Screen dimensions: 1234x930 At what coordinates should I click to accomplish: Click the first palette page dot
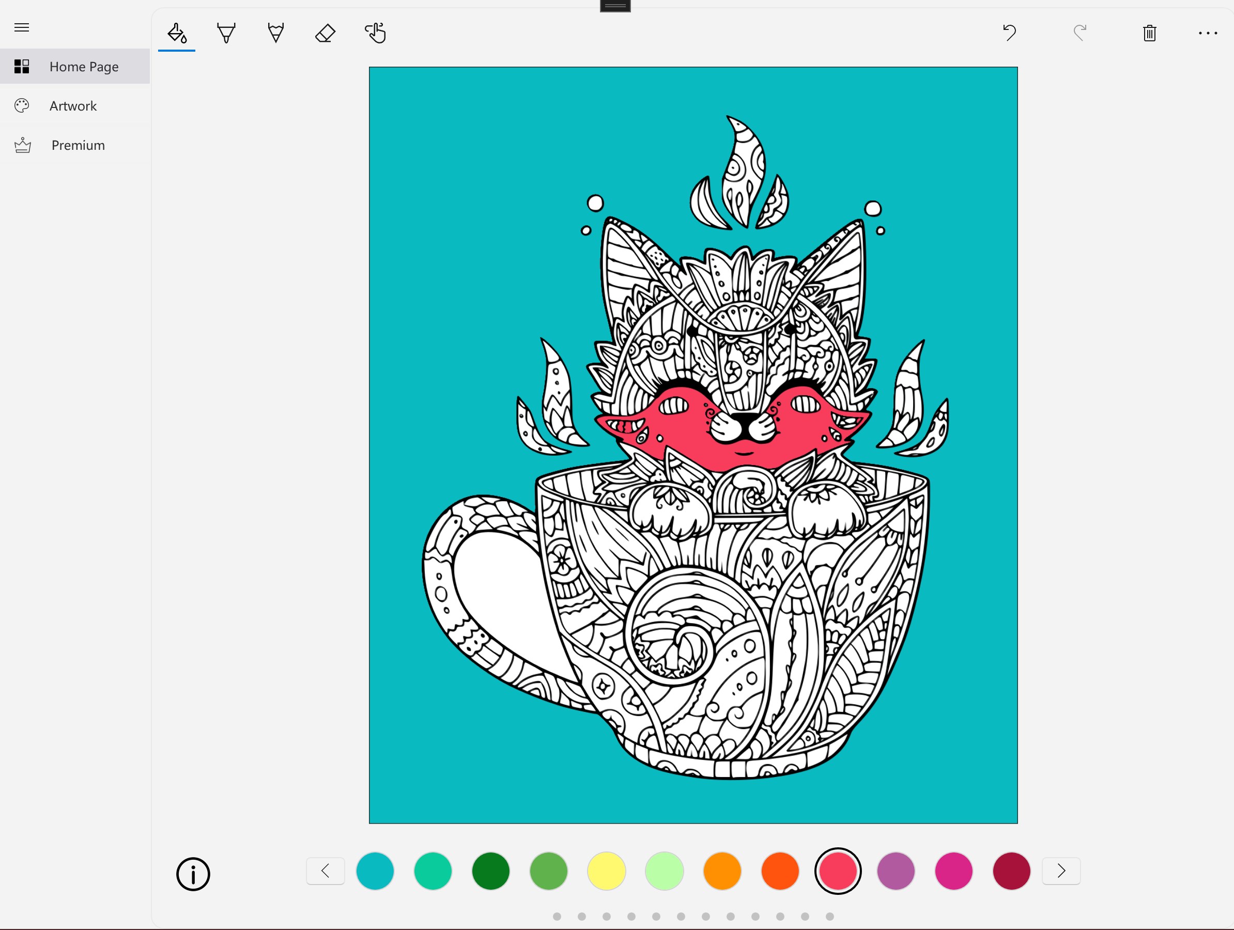click(557, 916)
